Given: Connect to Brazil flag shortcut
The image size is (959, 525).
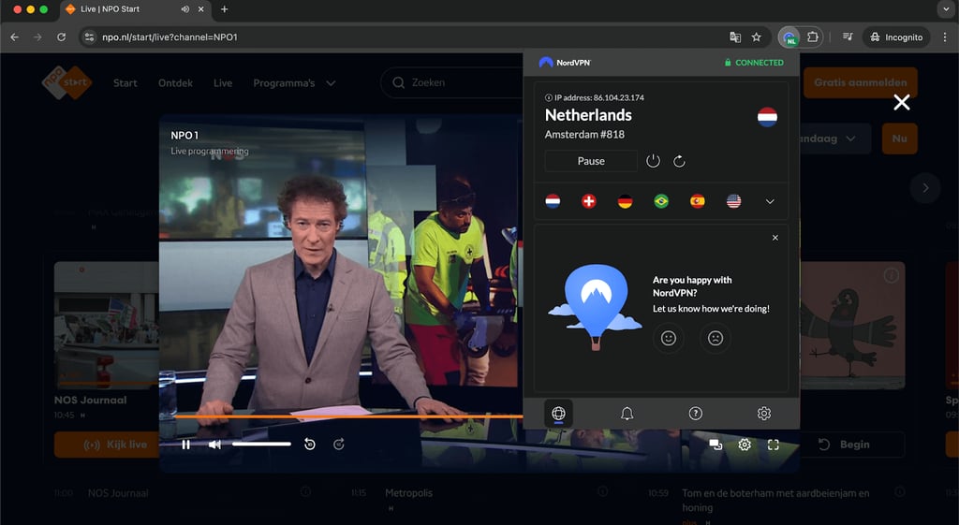Looking at the screenshot, I should click(661, 201).
